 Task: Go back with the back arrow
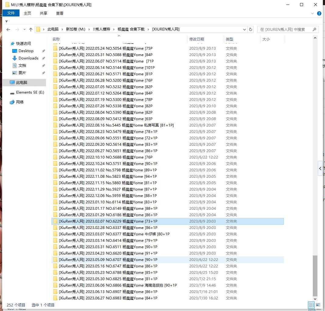pyautogui.click(x=8, y=30)
